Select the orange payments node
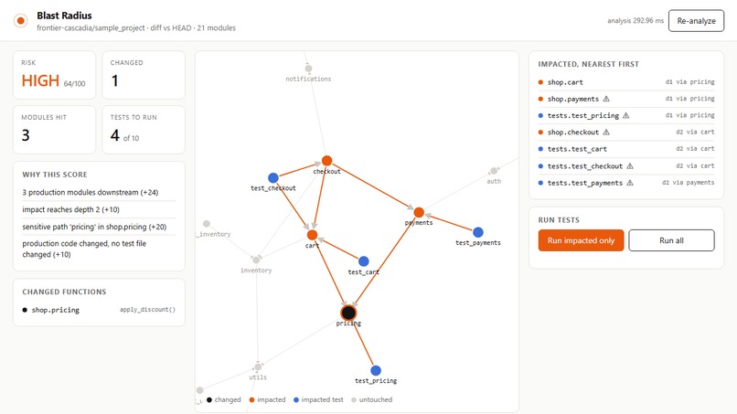This screenshot has width=737, height=414. click(x=419, y=212)
